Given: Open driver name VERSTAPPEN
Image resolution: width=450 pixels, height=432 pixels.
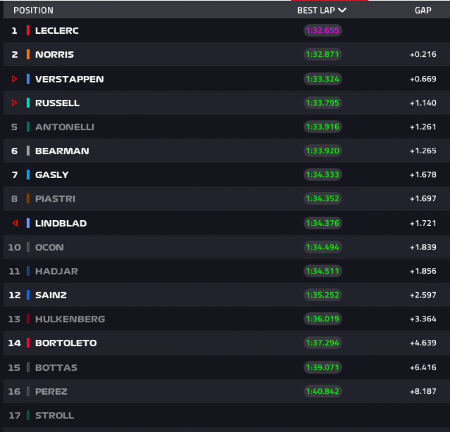Looking at the screenshot, I should tap(69, 79).
